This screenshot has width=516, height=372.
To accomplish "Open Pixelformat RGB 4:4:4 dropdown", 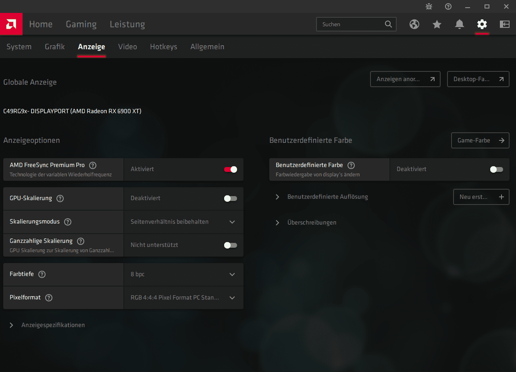I will pos(184,298).
